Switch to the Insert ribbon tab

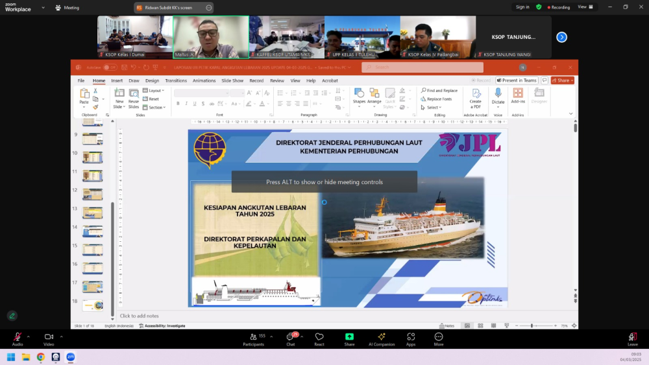pos(117,80)
